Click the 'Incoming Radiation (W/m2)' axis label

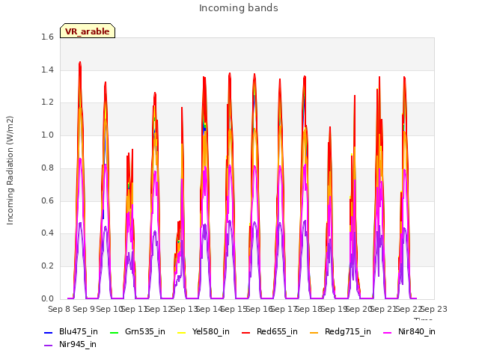(10, 171)
